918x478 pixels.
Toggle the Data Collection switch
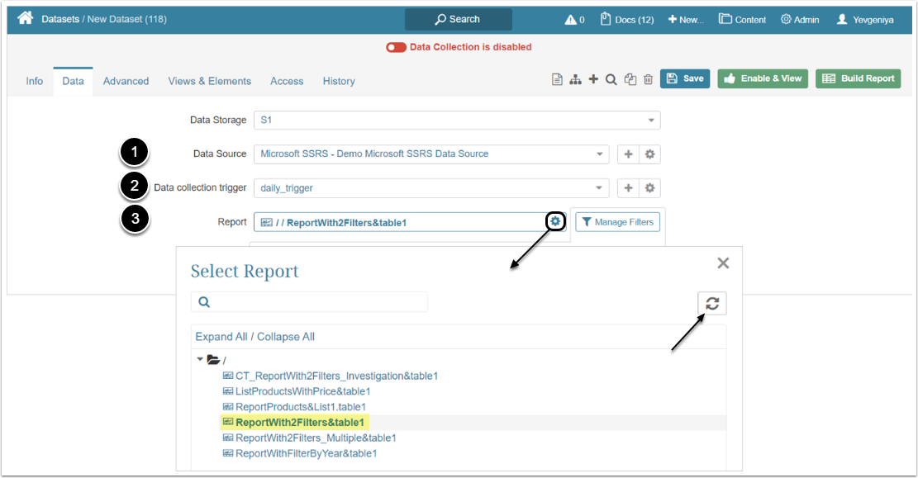[x=397, y=47]
